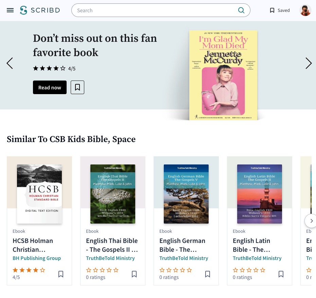316x298 pixels.
Task: Open the English Latin Bible cover
Action: (259, 194)
